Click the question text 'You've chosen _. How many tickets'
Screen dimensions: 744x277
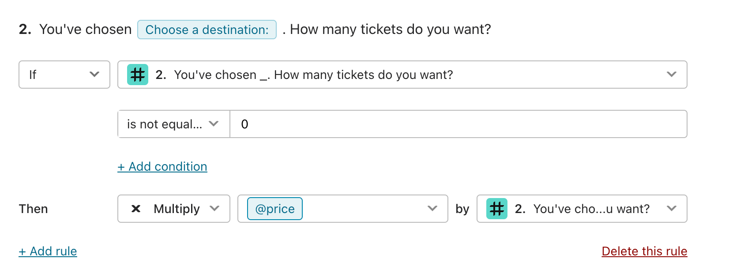coord(274,75)
